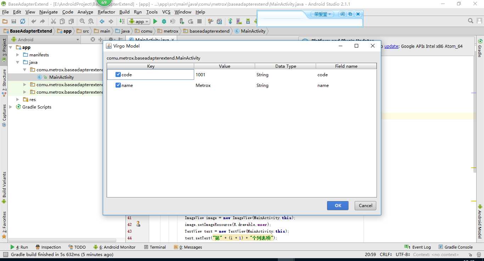Open the Android project view dropdown
Image resolution: width=484 pixels, height=261 pixels.
[46, 39]
